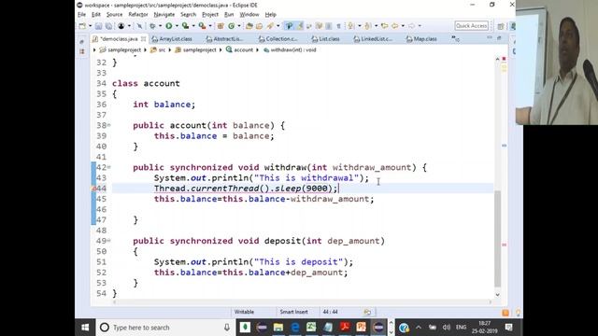Open the External Tools dropdown arrow
This screenshot has height=336, width=598.
pyautogui.click(x=210, y=26)
